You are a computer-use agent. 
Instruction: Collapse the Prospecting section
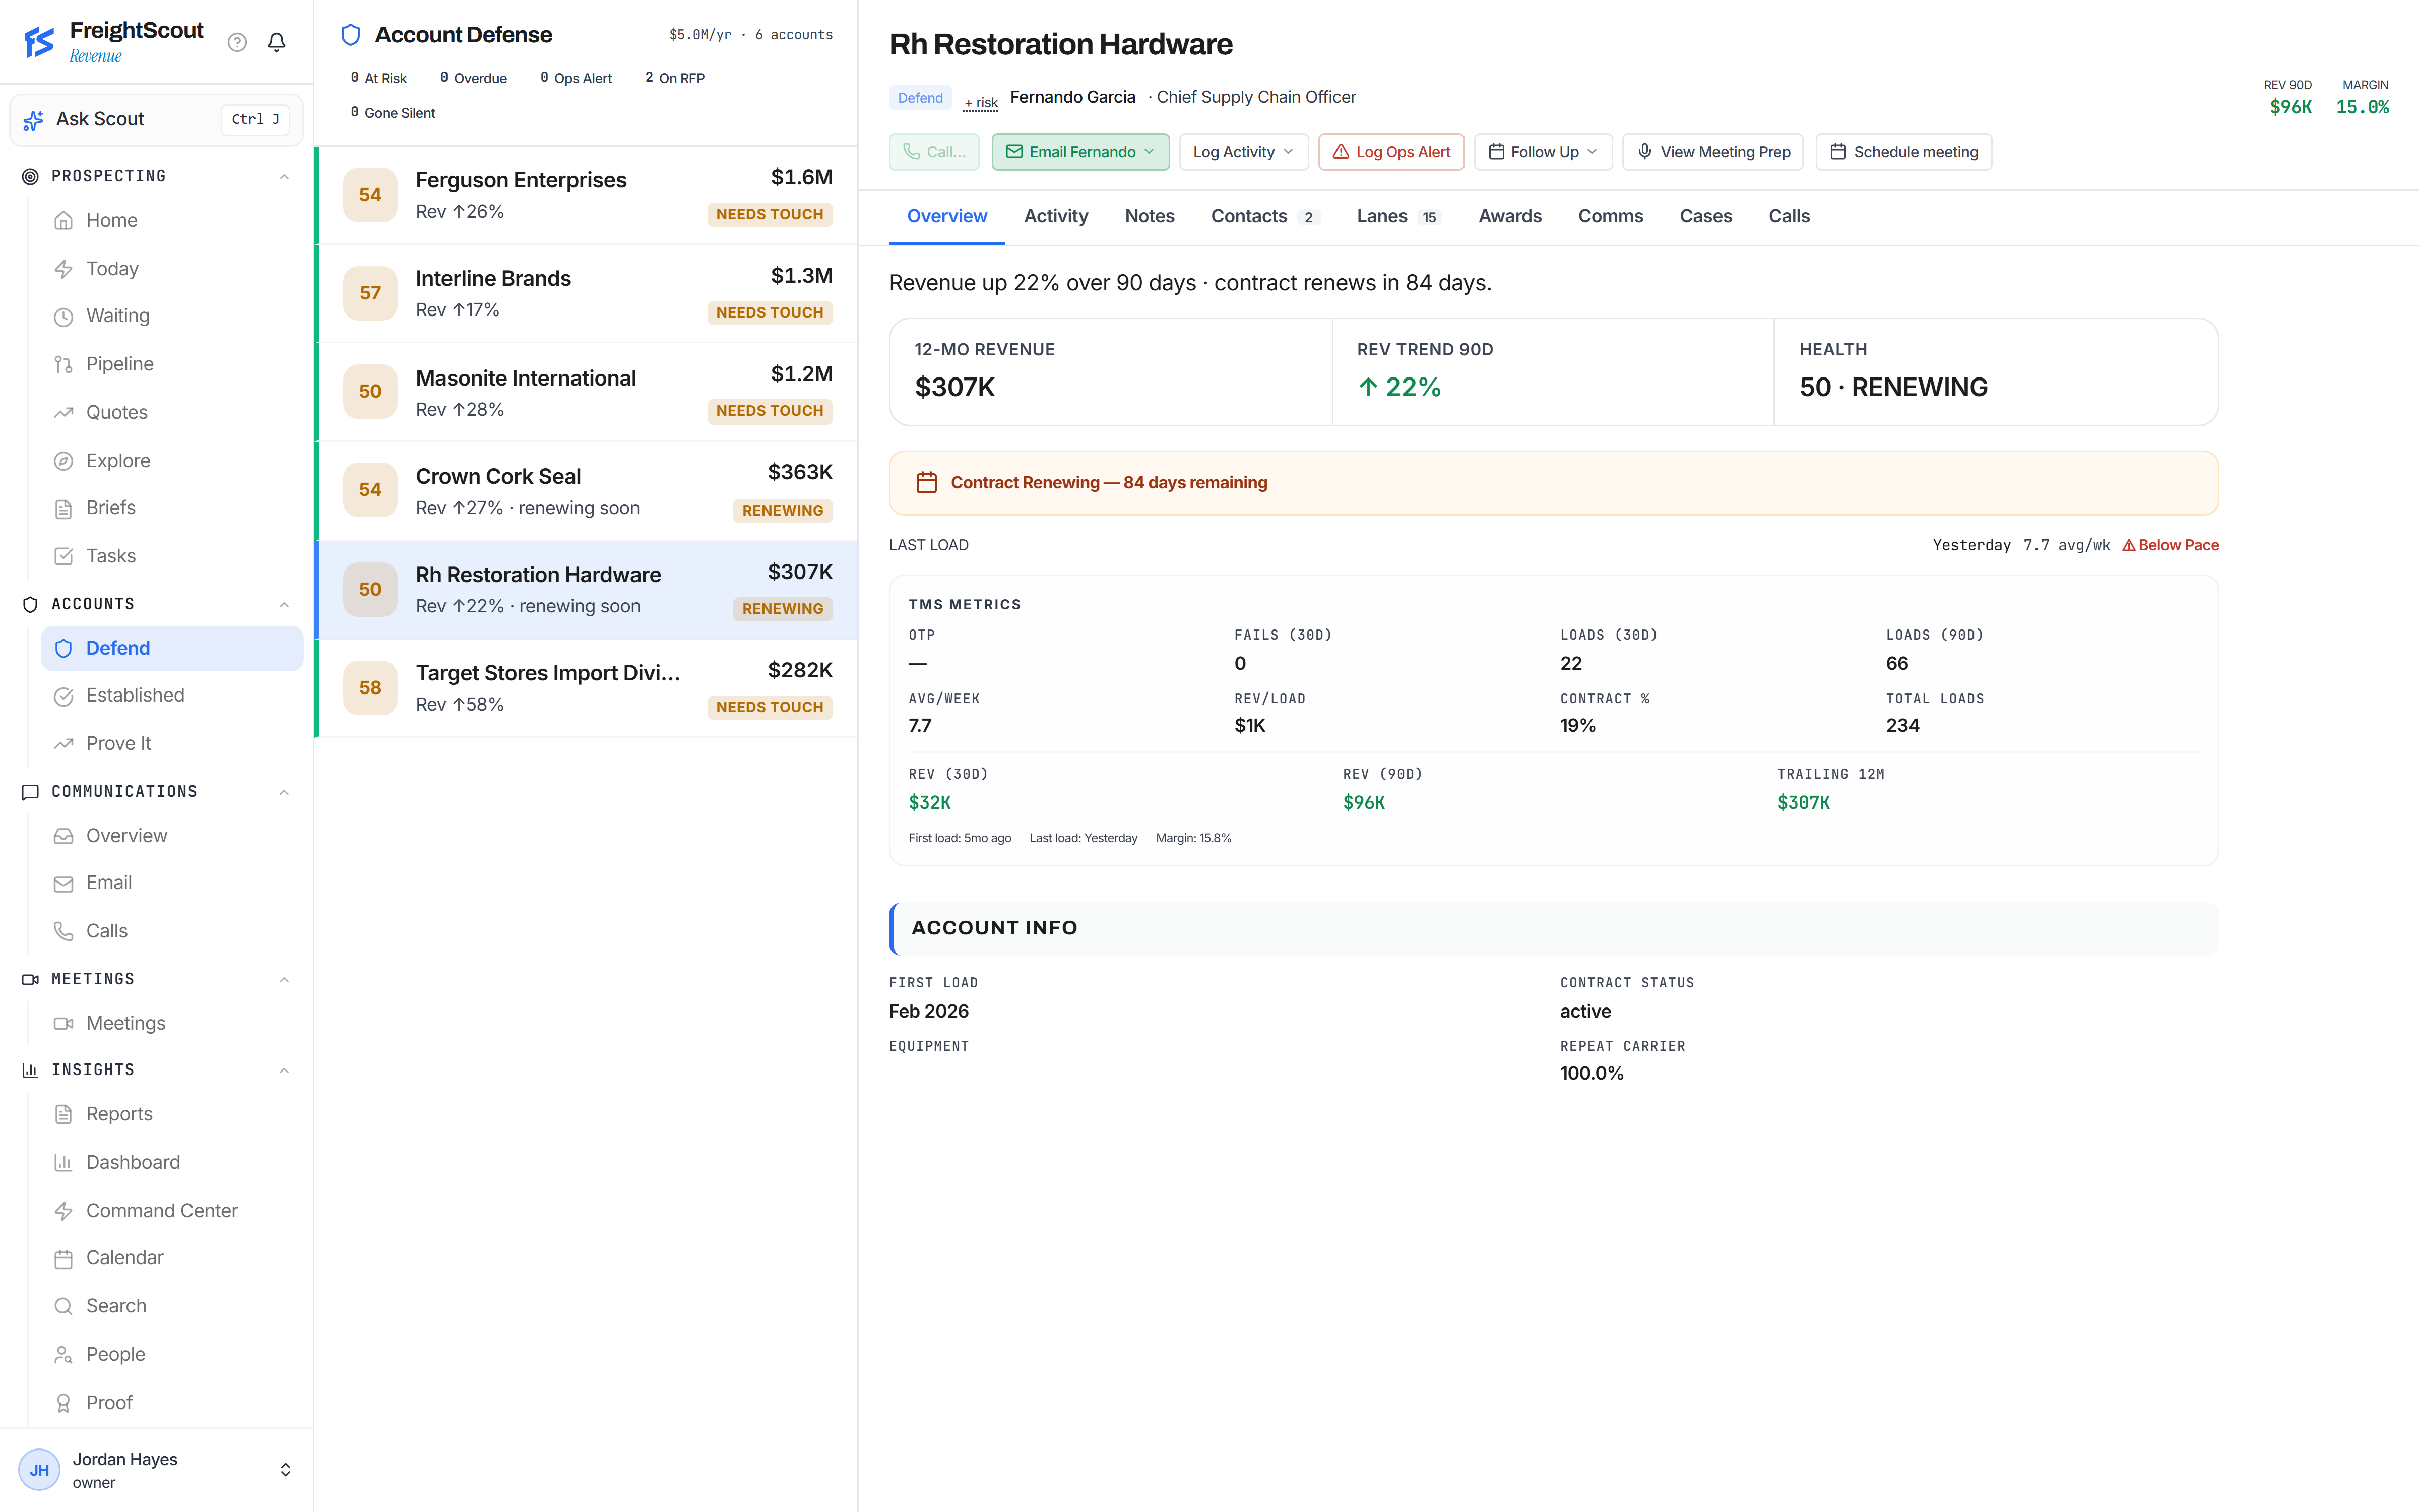284,177
